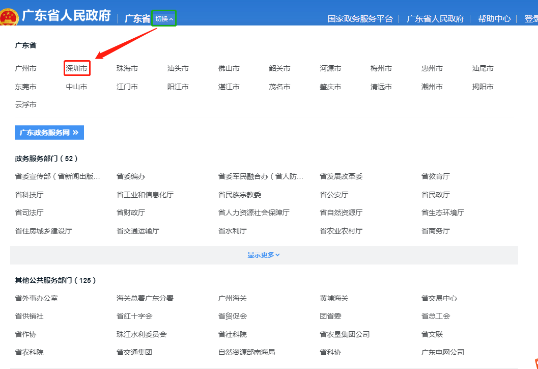Open 省公安厅 department link

click(x=334, y=195)
